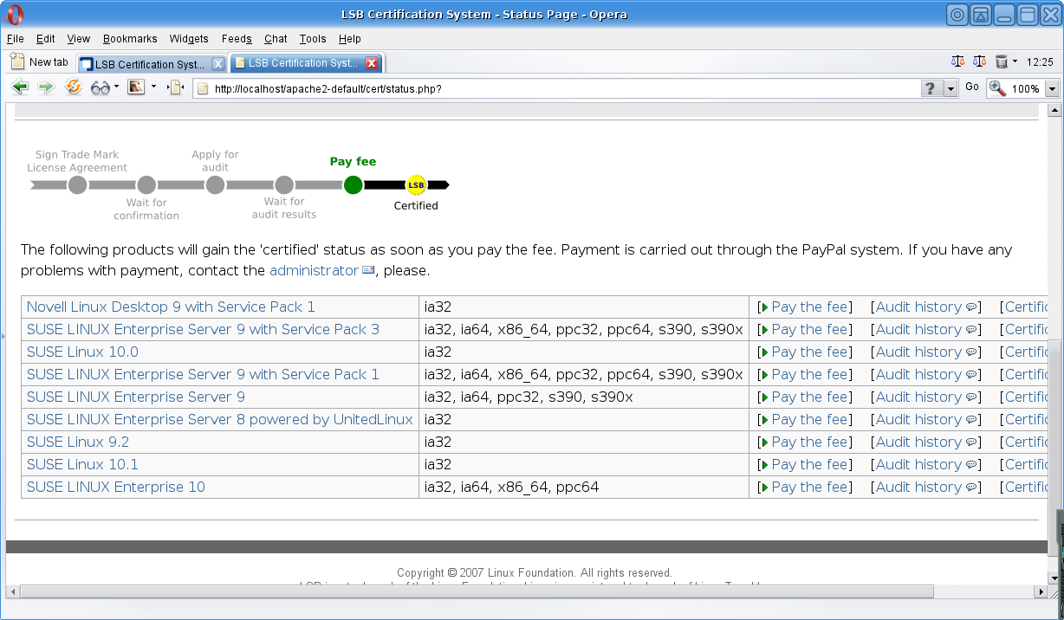Click the shade window button in the title bar
The height and width of the screenshot is (620, 1064).
pyautogui.click(x=981, y=15)
